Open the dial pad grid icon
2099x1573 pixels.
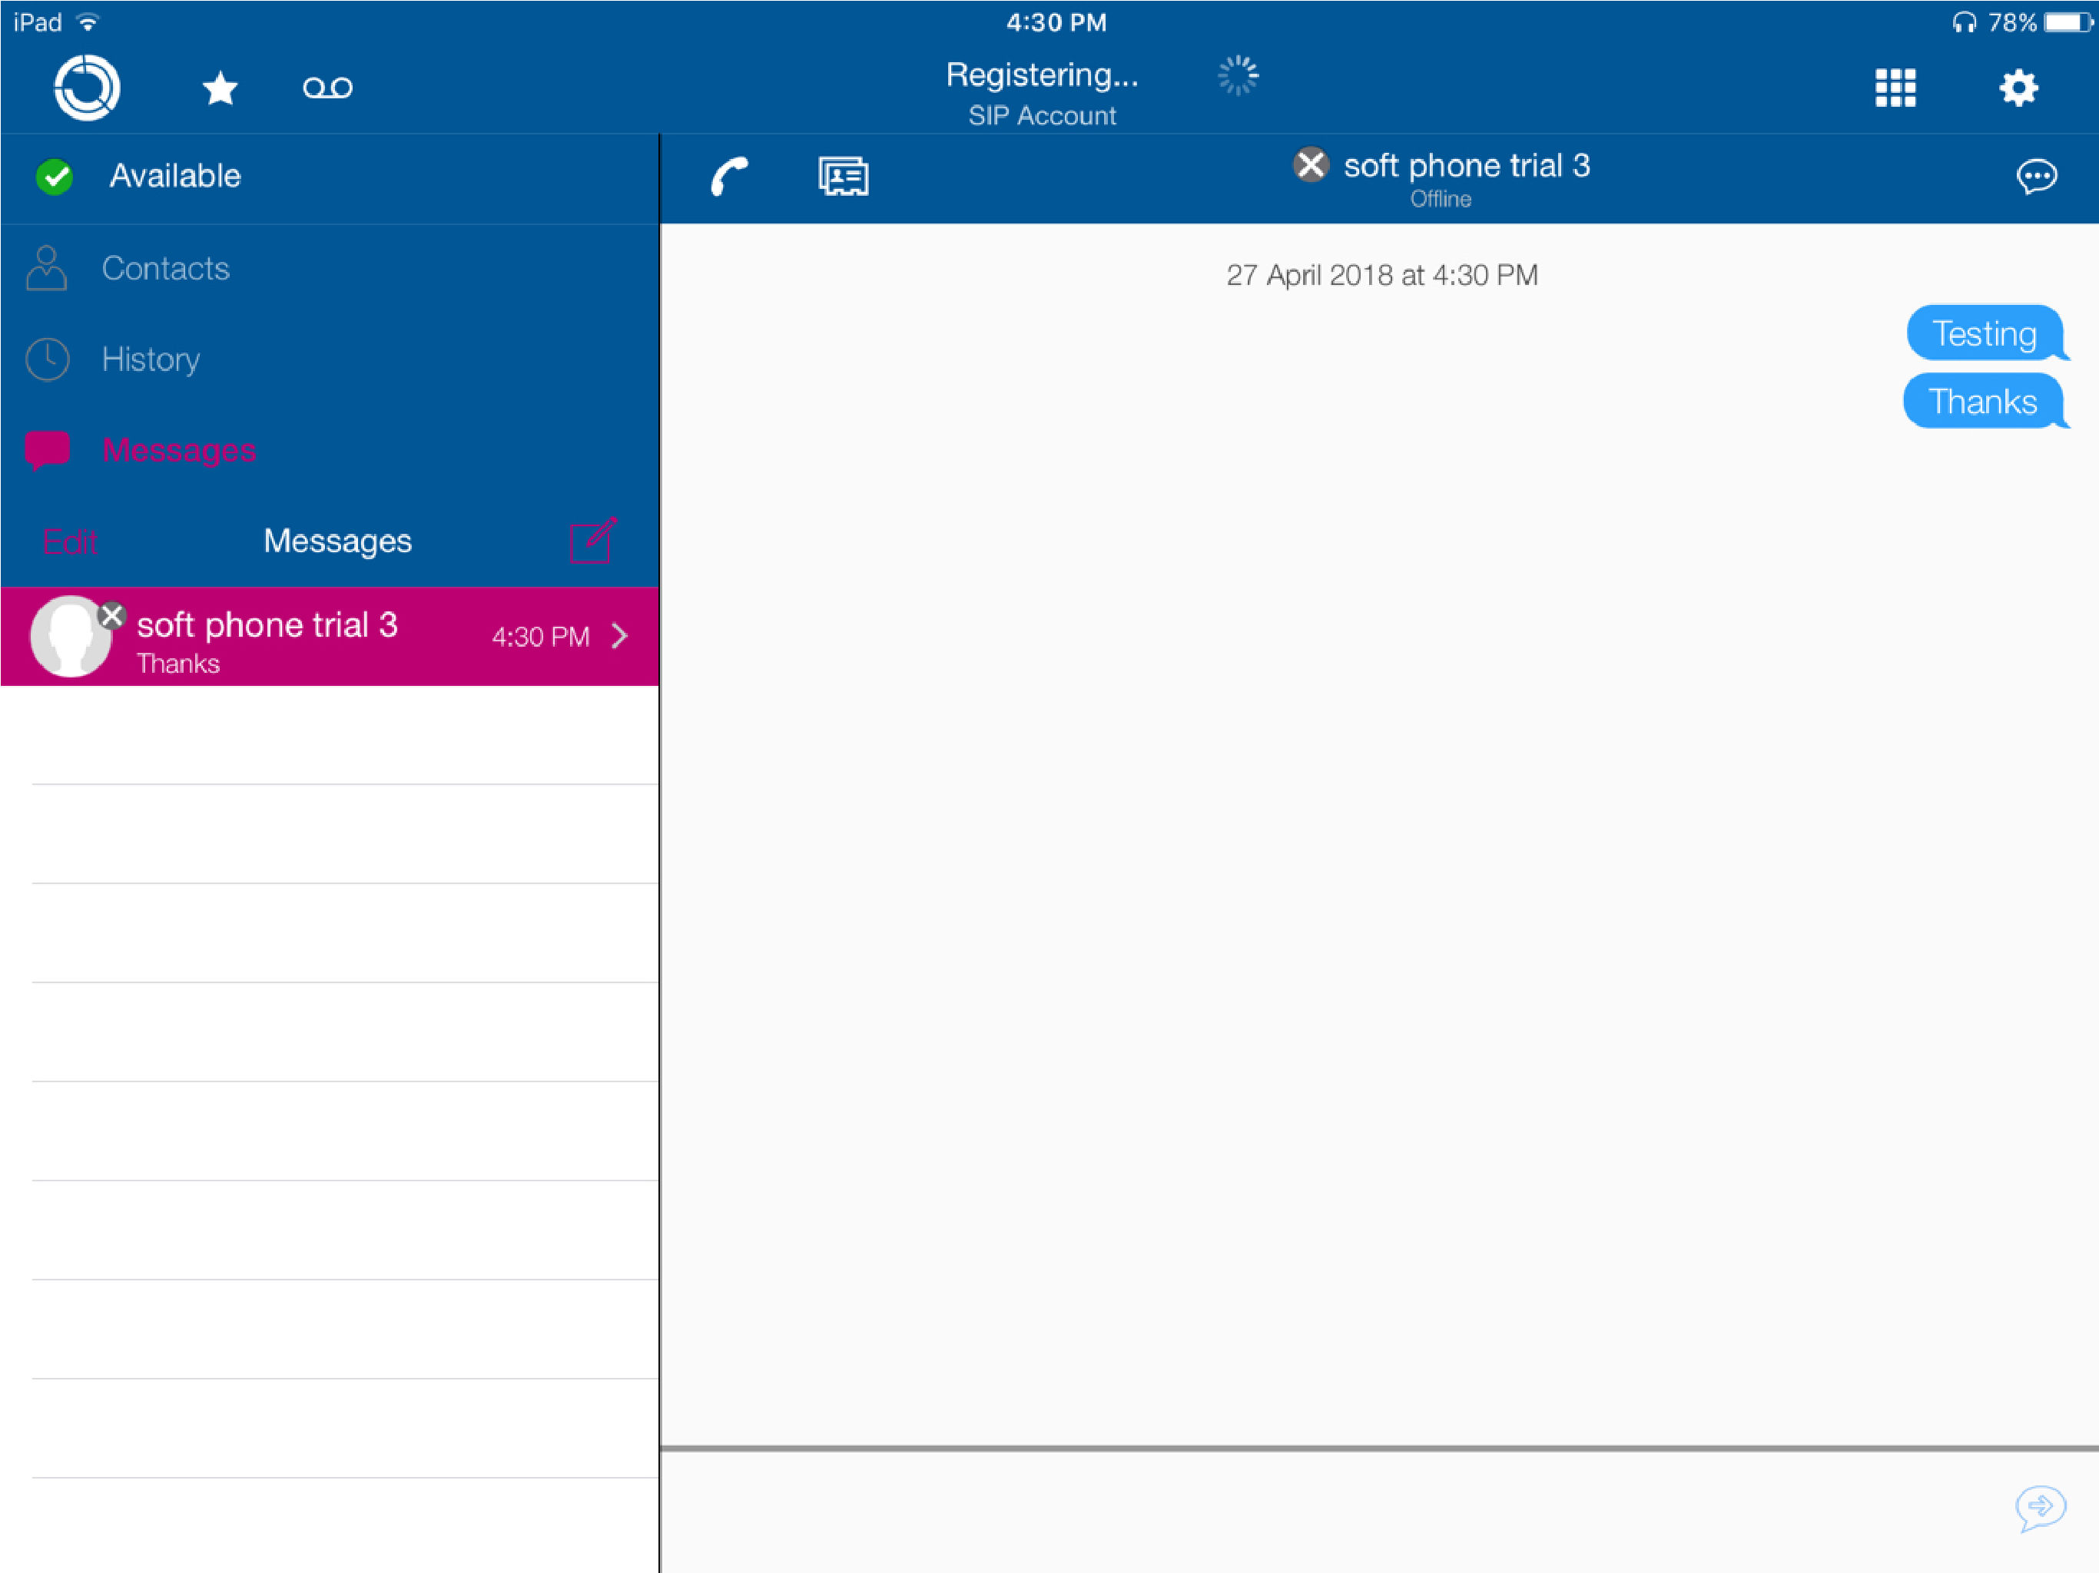tap(1895, 88)
